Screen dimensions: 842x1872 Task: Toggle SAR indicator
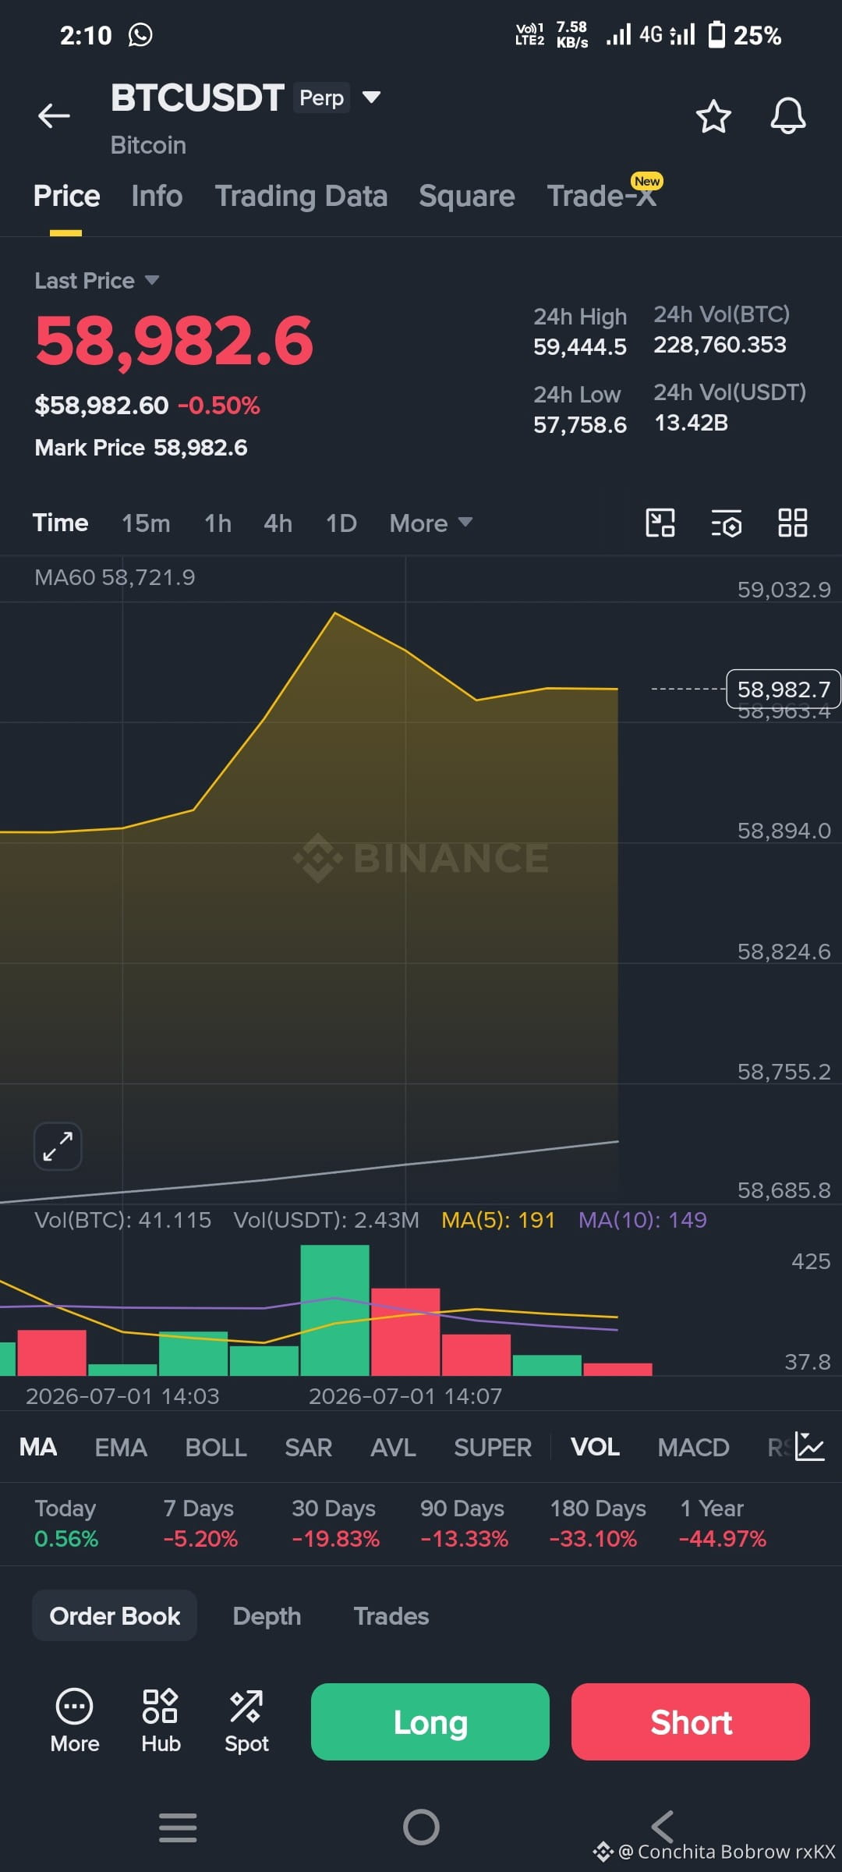tap(308, 1448)
